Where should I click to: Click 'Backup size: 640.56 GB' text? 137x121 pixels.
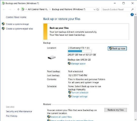79,60
